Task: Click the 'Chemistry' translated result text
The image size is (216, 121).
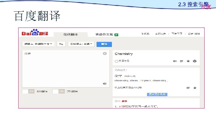Action: [124, 54]
